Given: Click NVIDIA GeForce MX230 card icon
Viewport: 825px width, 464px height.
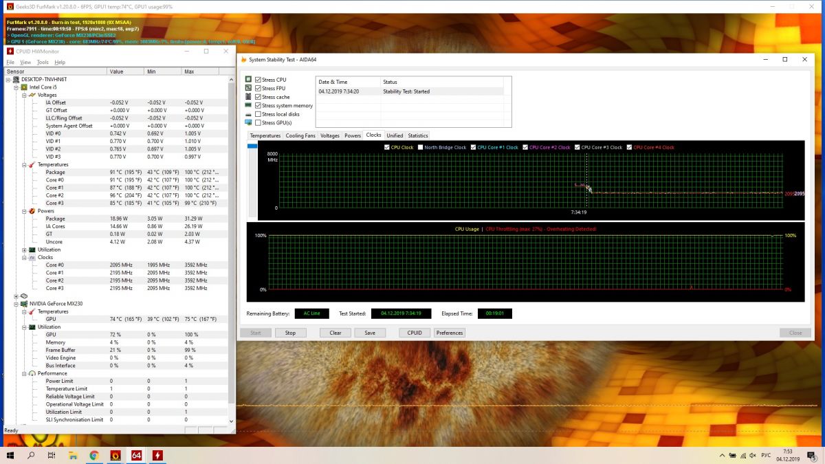Looking at the screenshot, I should [x=25, y=303].
